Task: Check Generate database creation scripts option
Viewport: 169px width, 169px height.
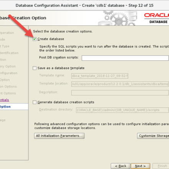Action: tap(35, 102)
